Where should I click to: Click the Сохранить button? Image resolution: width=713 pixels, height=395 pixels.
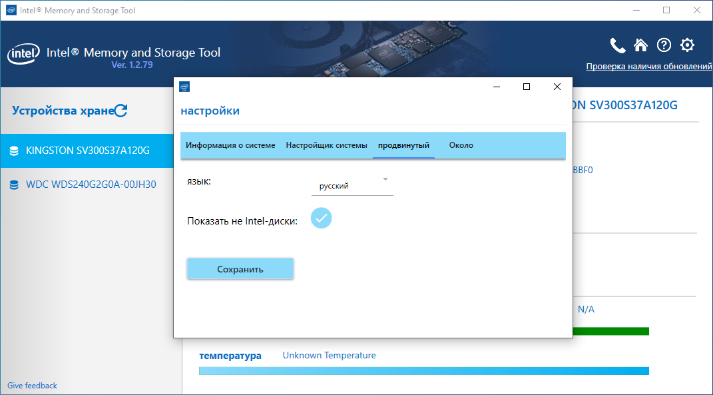point(240,269)
